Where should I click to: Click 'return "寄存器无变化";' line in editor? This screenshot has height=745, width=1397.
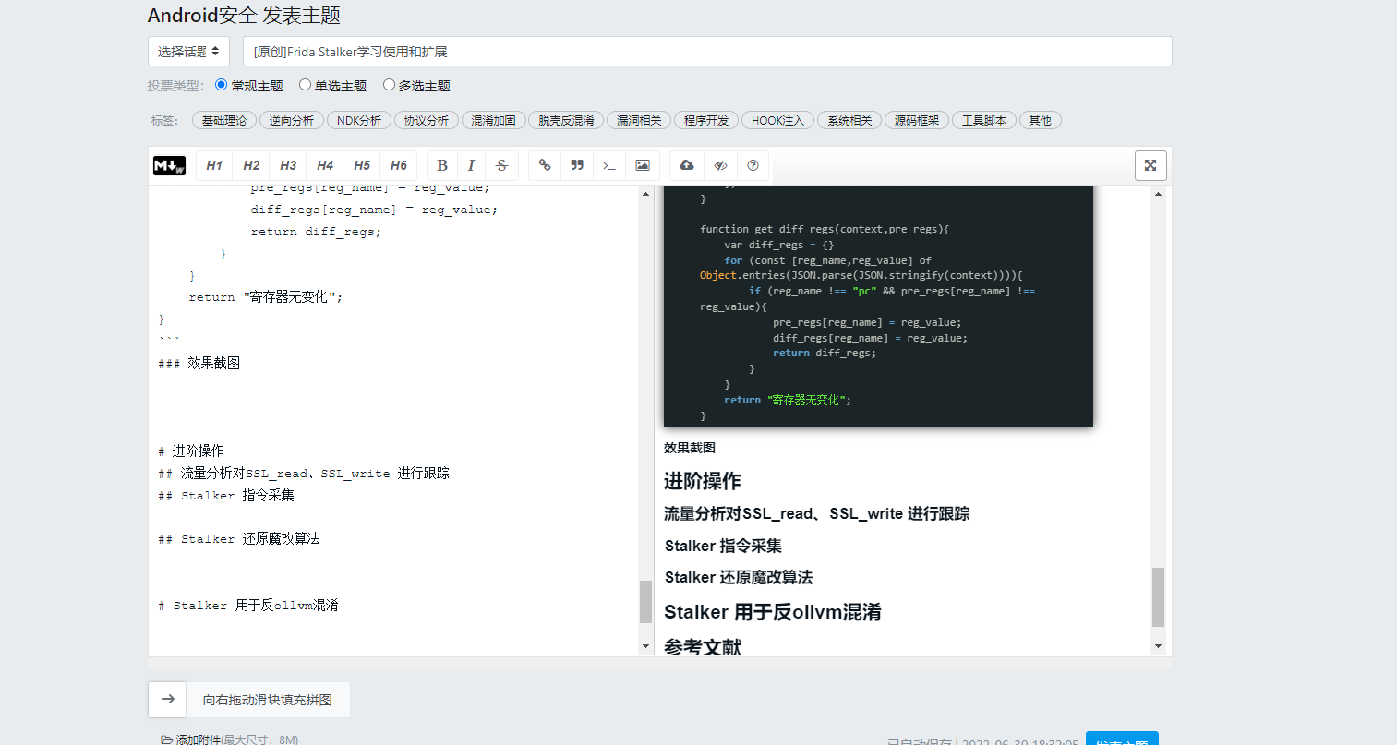coord(266,297)
